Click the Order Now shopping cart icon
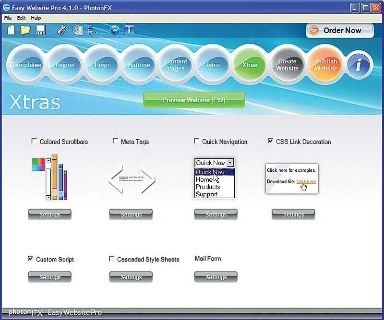The image size is (384, 320). (313, 31)
